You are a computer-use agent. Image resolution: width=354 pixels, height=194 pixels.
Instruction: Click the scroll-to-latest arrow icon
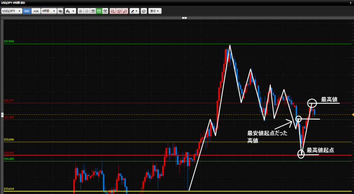(x=105, y=11)
